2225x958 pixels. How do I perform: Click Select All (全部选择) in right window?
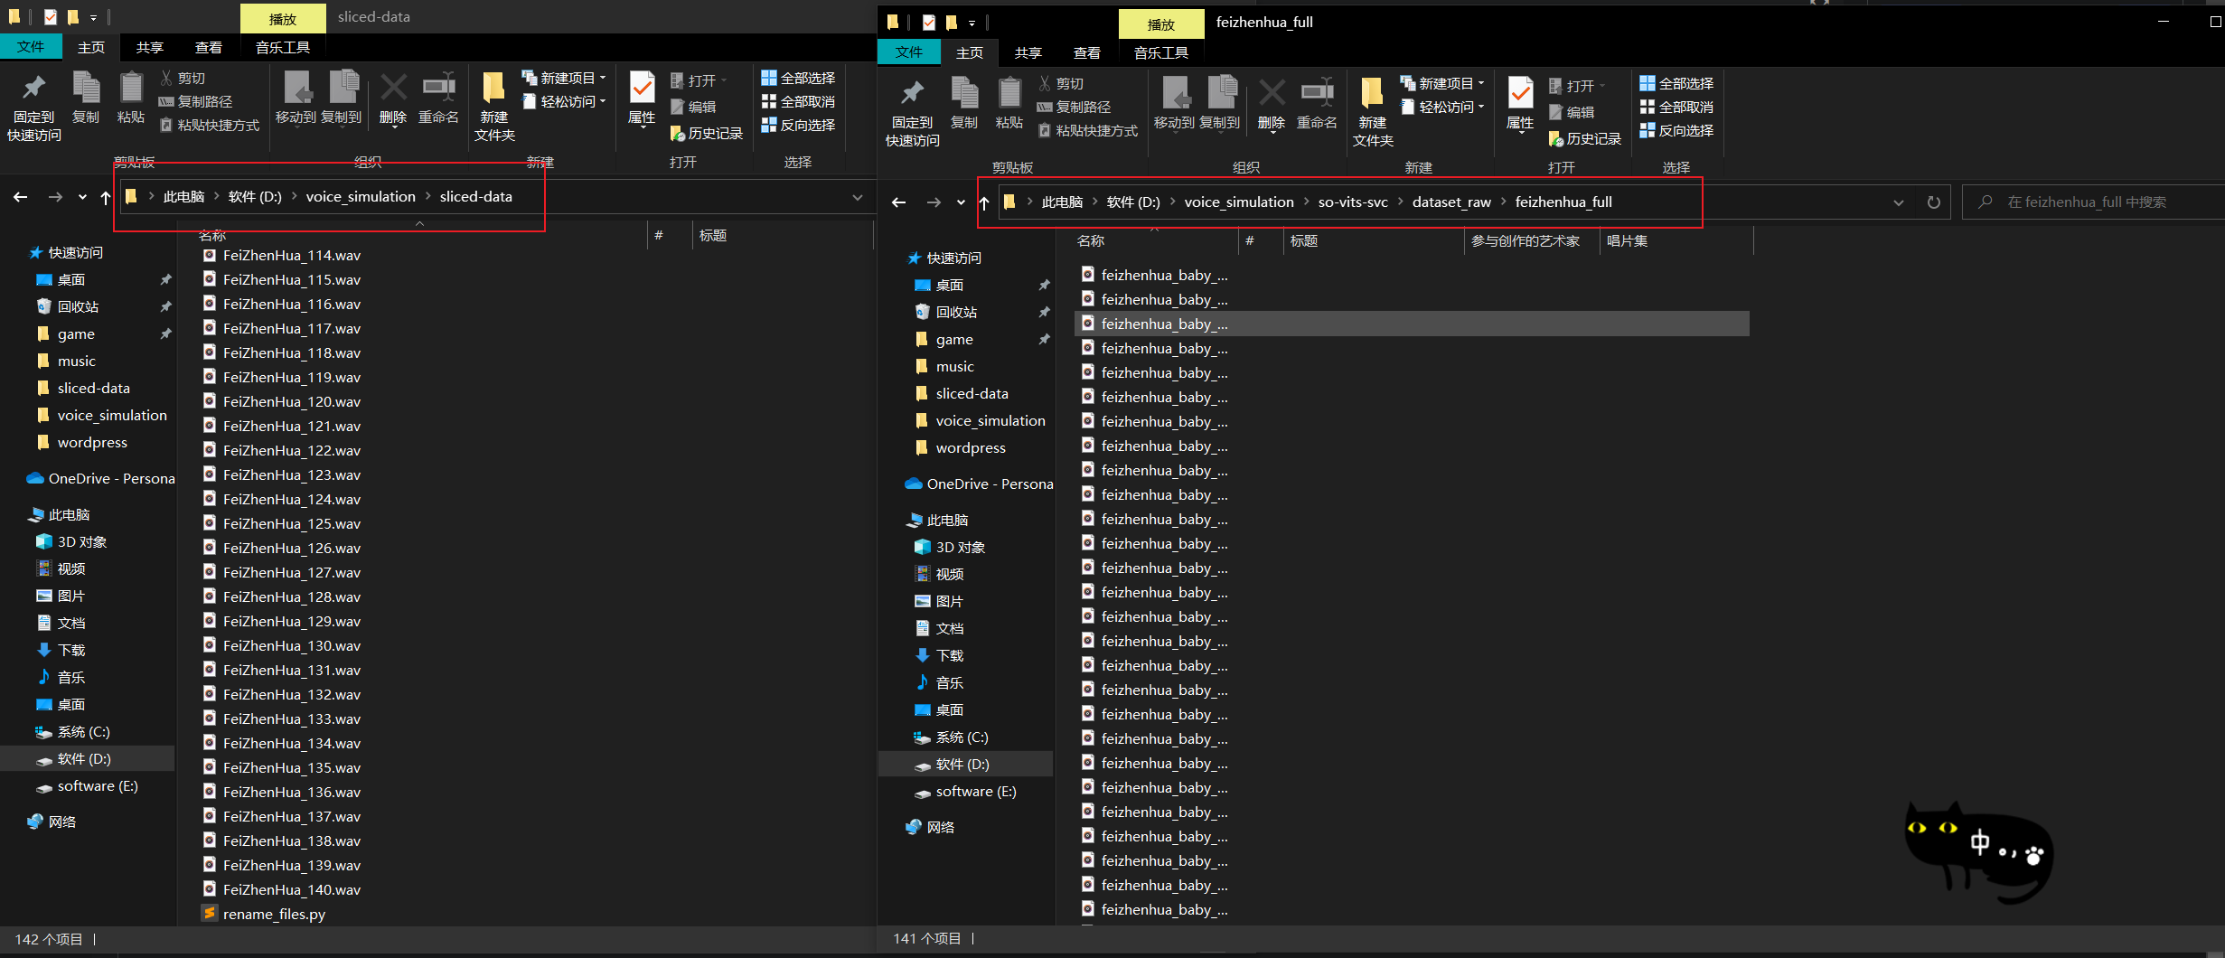[1677, 83]
